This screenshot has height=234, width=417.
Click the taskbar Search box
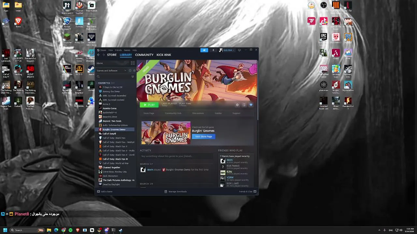click(x=27, y=230)
